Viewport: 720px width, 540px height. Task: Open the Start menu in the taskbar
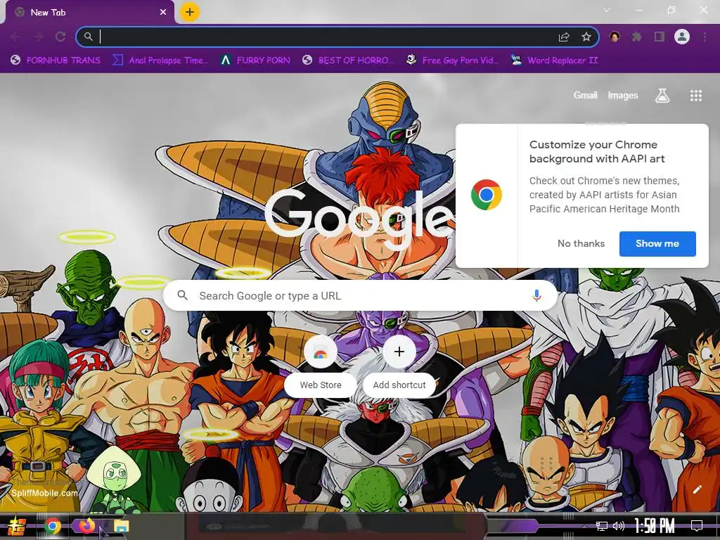coord(17,526)
